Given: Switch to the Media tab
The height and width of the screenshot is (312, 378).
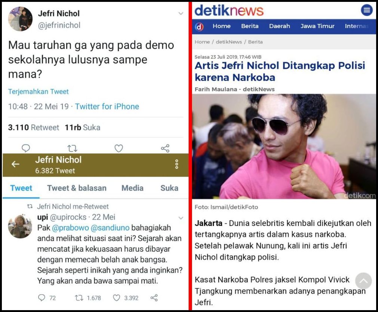Looking at the screenshot, I should [132, 188].
